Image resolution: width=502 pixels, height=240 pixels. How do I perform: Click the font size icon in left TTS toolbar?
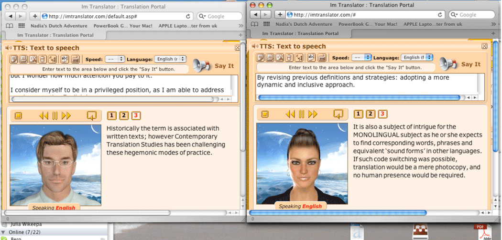(52, 59)
